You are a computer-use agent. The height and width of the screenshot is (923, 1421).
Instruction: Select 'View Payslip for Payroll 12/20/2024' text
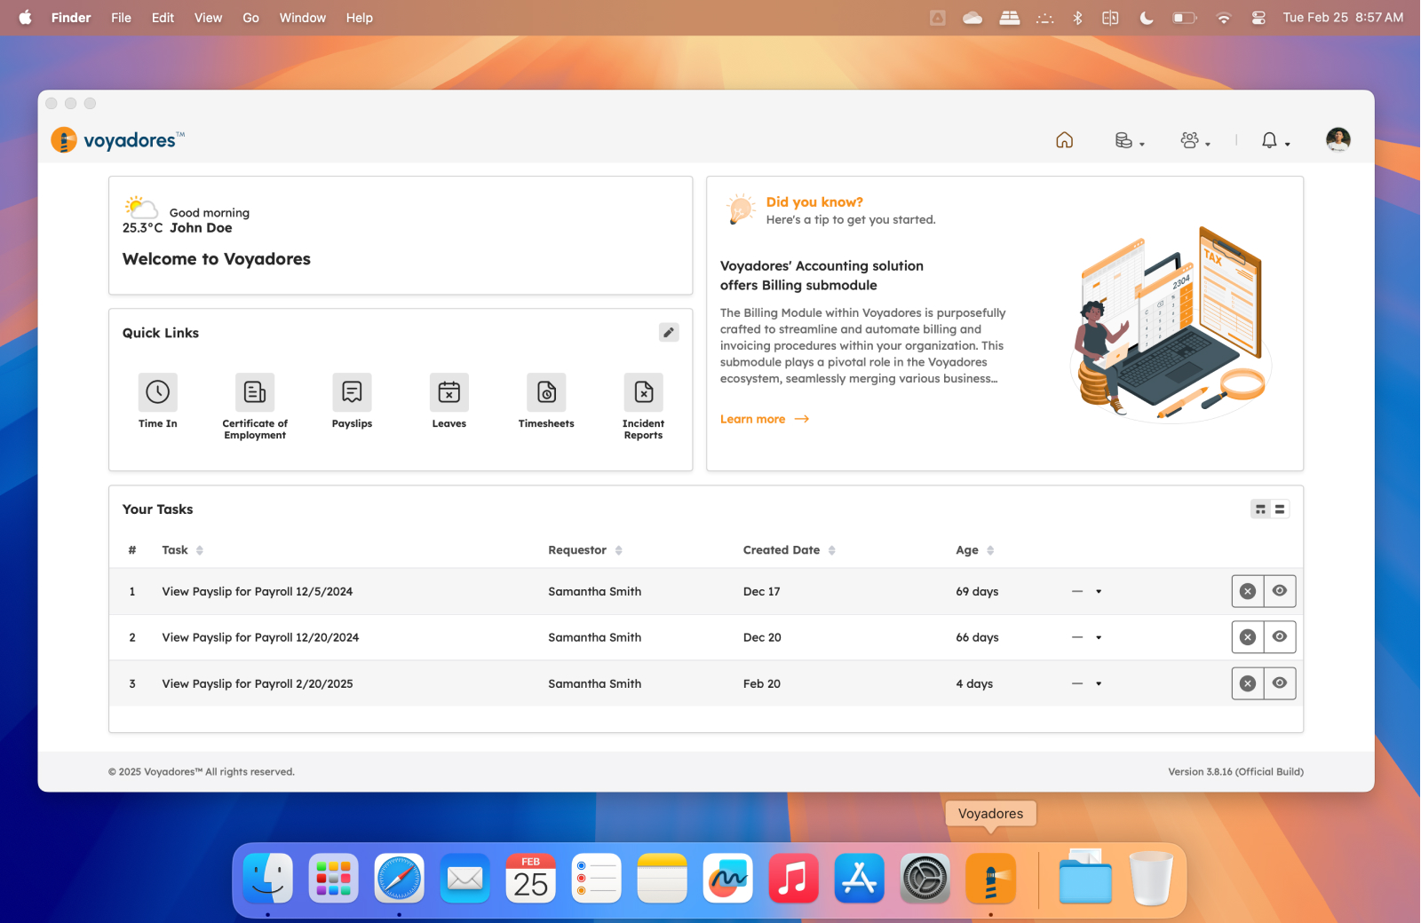click(x=260, y=637)
